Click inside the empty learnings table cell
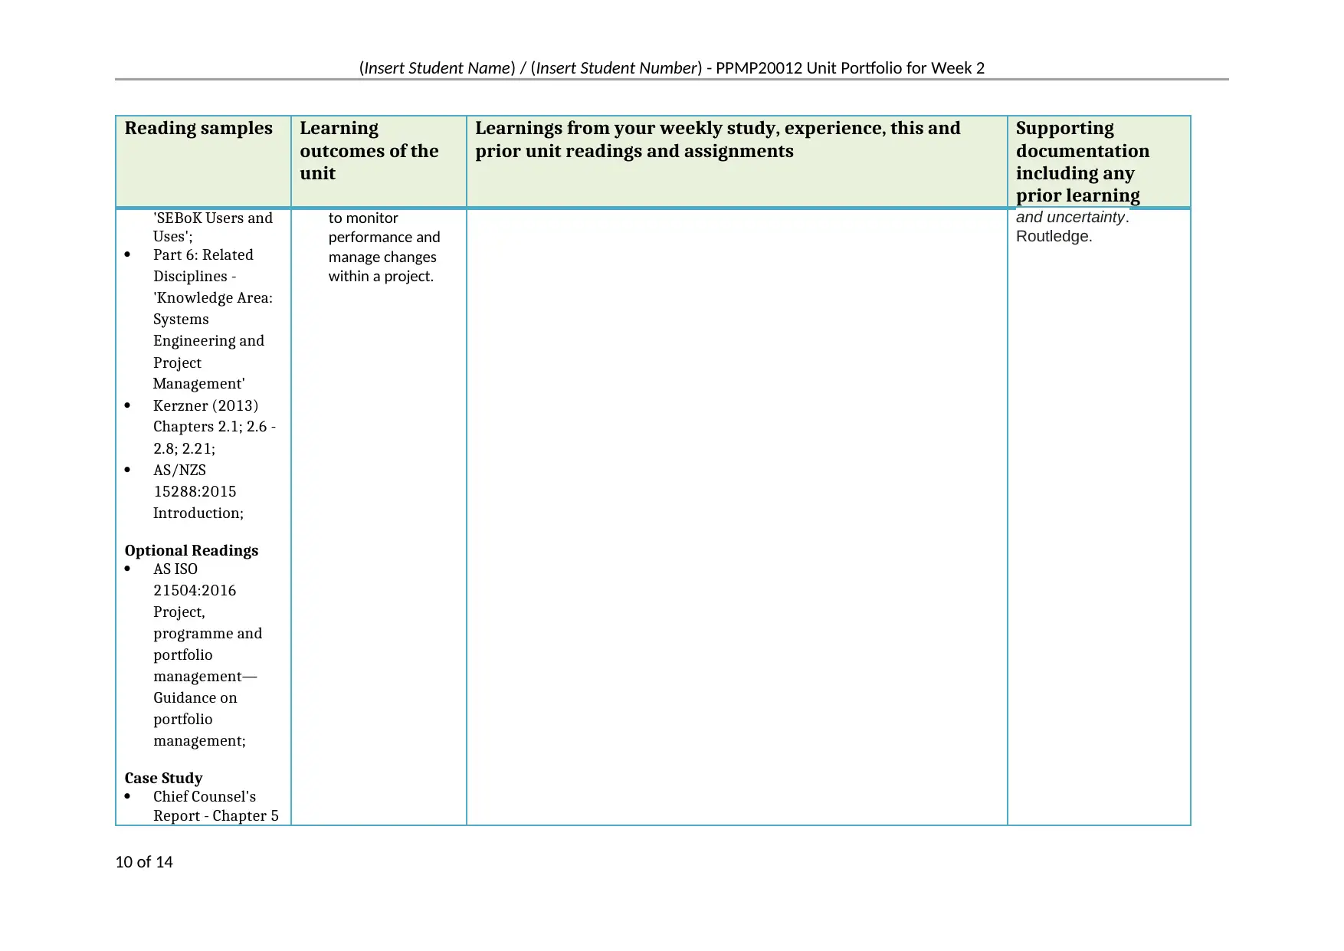The image size is (1344, 951). (x=736, y=516)
